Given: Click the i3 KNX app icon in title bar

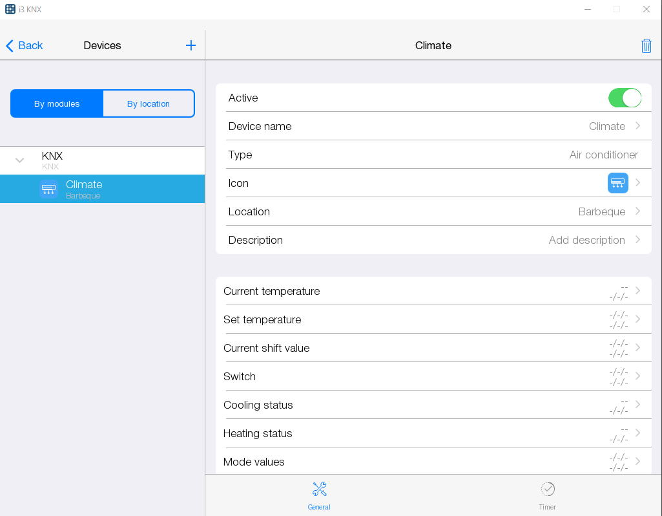Looking at the screenshot, I should [10, 9].
